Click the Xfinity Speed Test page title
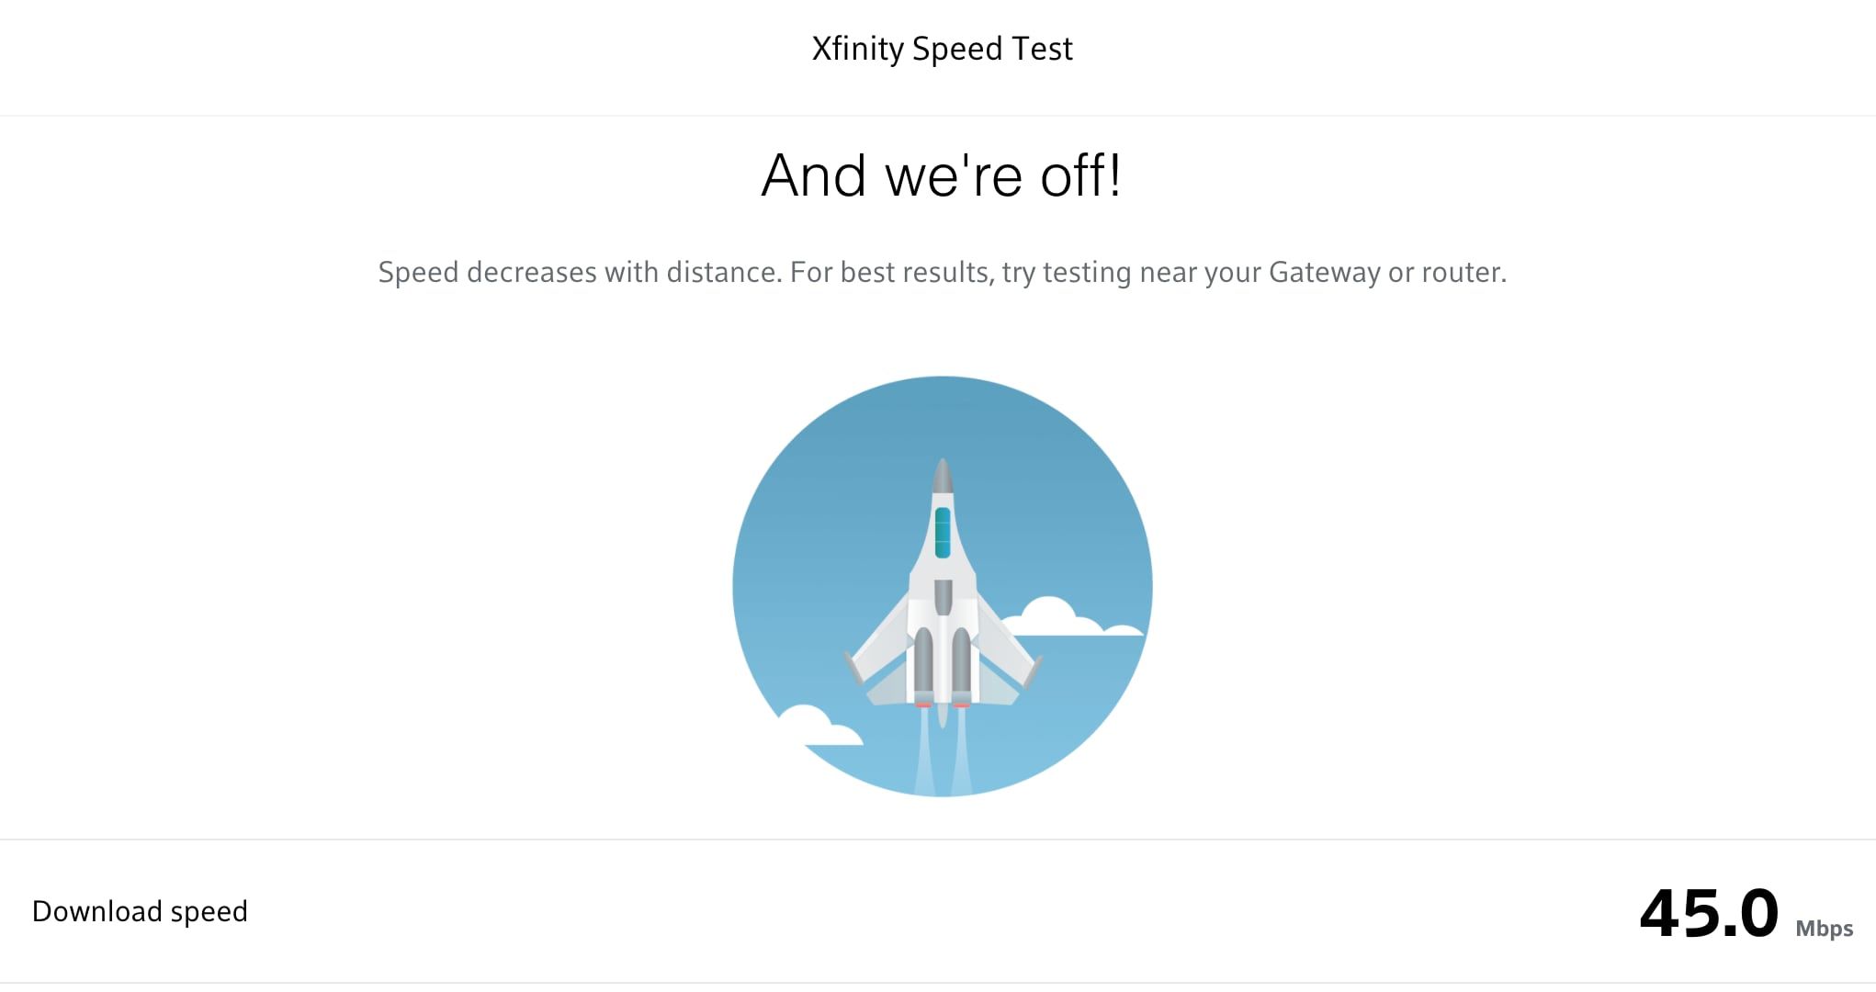This screenshot has height=992, width=1876. point(942,49)
